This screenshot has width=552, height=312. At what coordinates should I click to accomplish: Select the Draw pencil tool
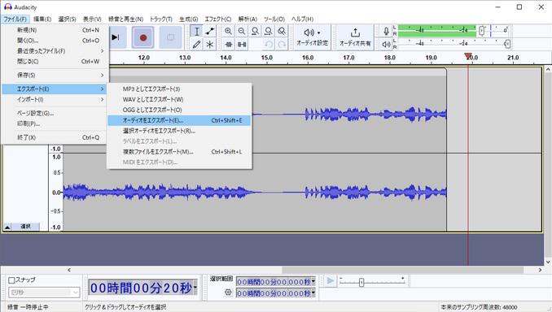point(196,44)
